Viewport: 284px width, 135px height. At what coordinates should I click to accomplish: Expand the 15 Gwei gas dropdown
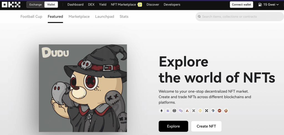tap(268, 5)
